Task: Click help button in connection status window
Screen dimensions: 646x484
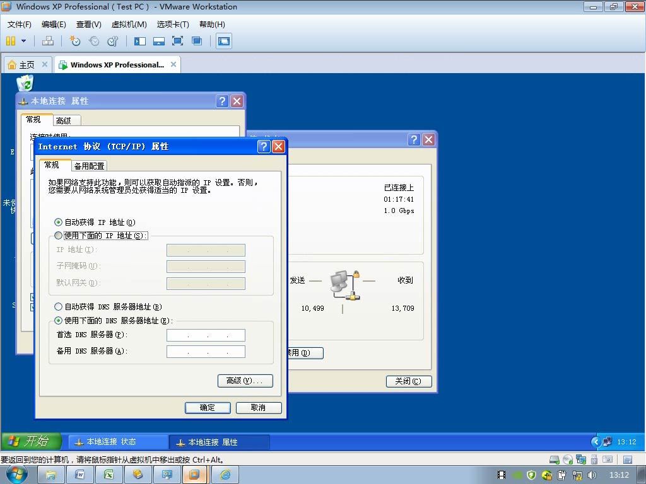Action: 414,139
